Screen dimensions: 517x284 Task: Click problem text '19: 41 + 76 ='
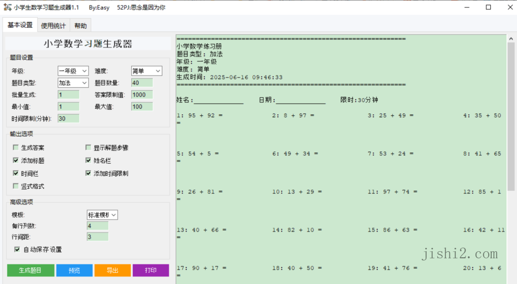click(392, 268)
